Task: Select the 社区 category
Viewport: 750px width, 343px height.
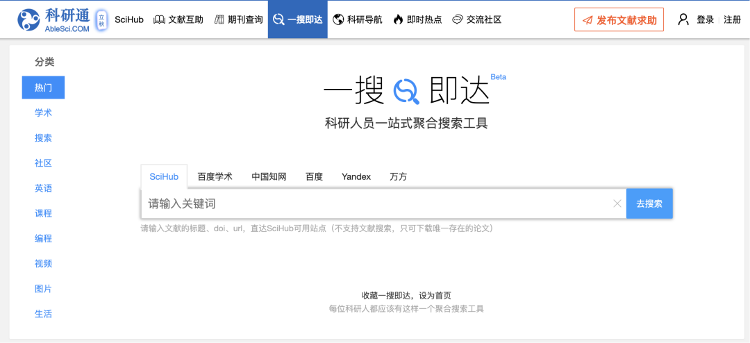Action: click(x=43, y=163)
